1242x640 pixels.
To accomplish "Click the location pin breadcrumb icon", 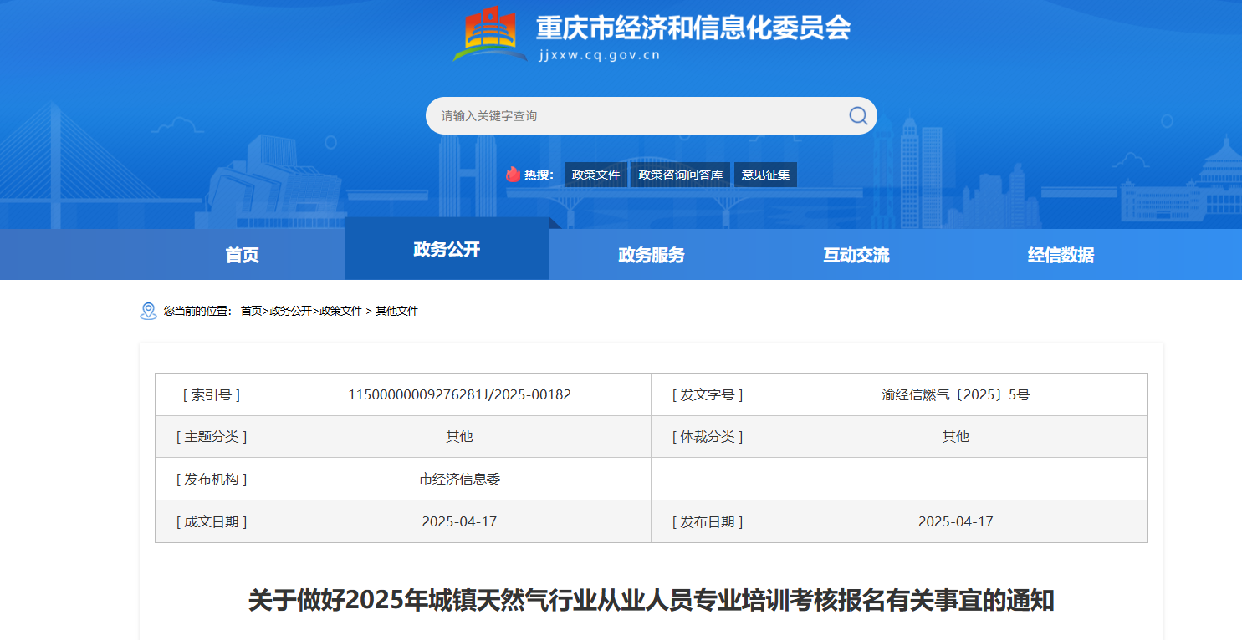I will tap(148, 311).
